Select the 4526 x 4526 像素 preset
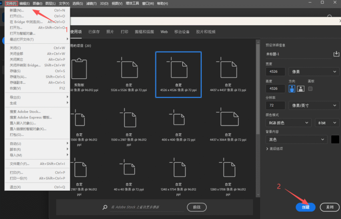 178,75
